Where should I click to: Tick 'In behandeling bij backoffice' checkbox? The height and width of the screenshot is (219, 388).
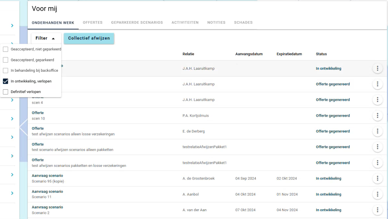tap(6, 70)
